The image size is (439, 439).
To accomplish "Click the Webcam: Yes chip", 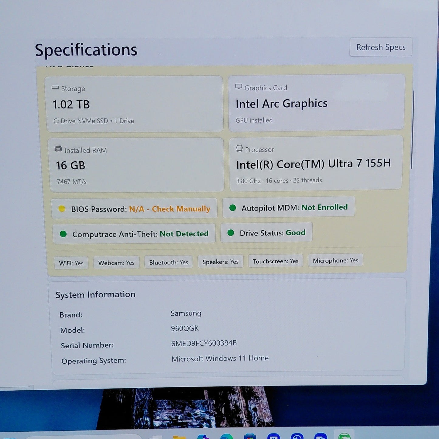I will (x=116, y=263).
